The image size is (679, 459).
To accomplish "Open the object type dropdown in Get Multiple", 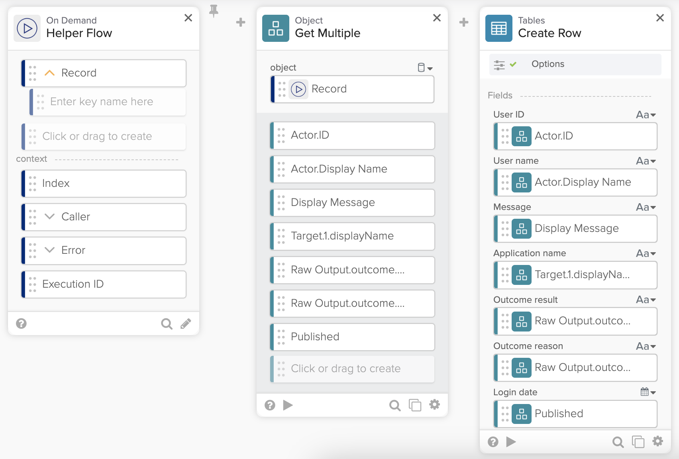I will 425,68.
